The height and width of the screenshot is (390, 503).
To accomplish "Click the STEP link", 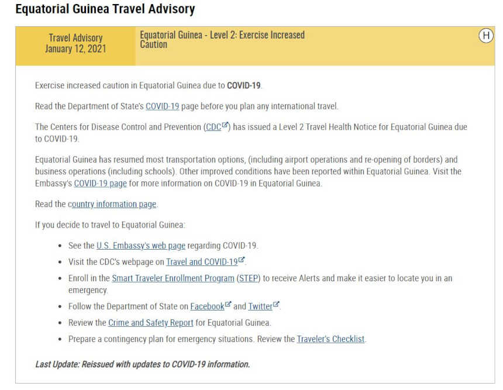I will 249,278.
